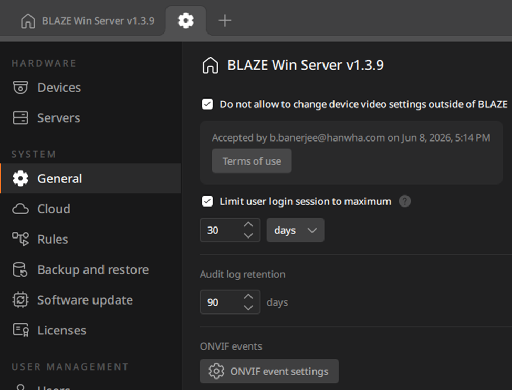Open the Terms of use

[x=252, y=161]
